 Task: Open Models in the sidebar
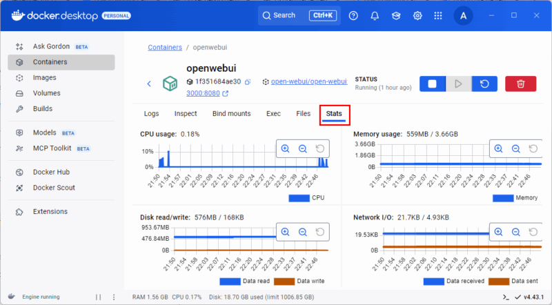[x=61, y=132]
